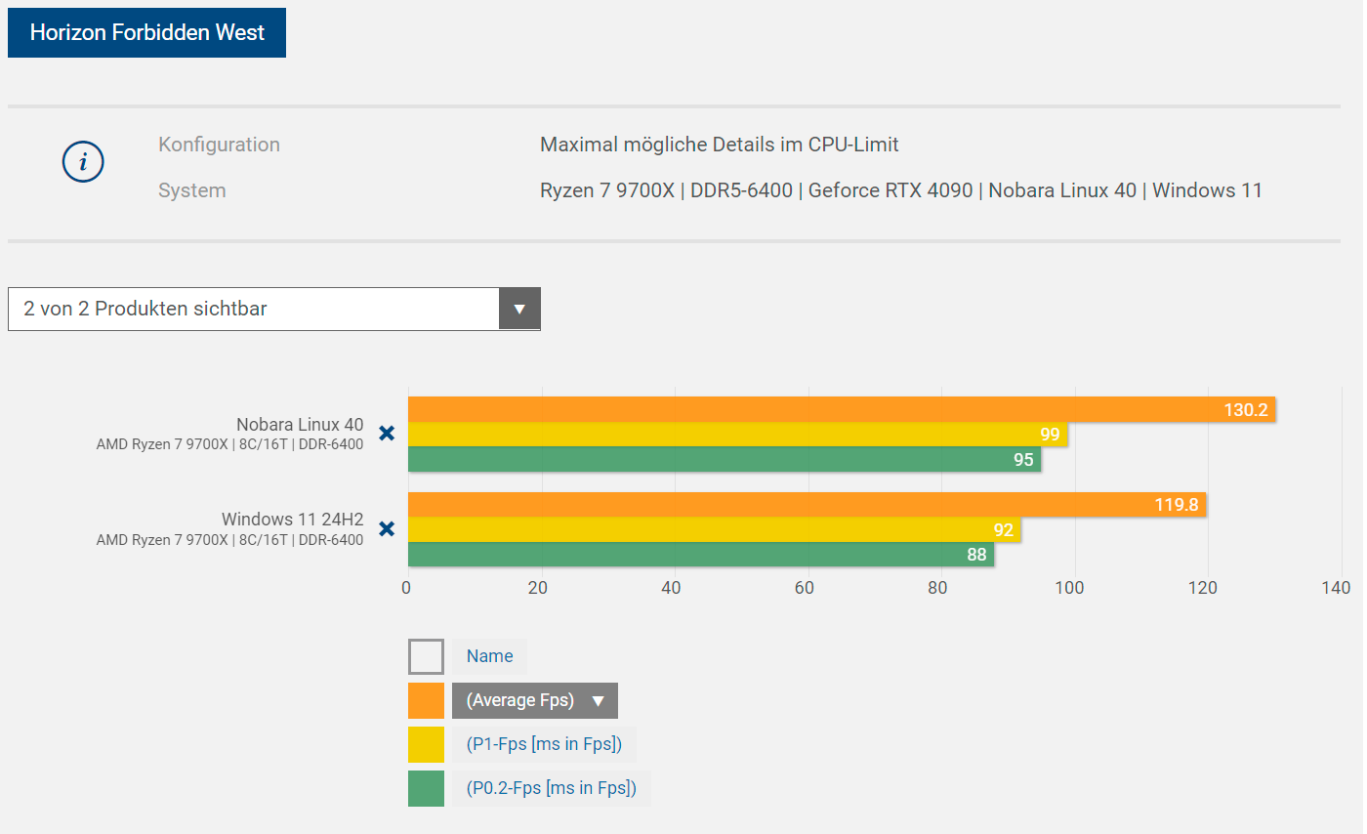The width and height of the screenshot is (1367, 834).
Task: Click the x-axis value 20
Action: coord(537,588)
